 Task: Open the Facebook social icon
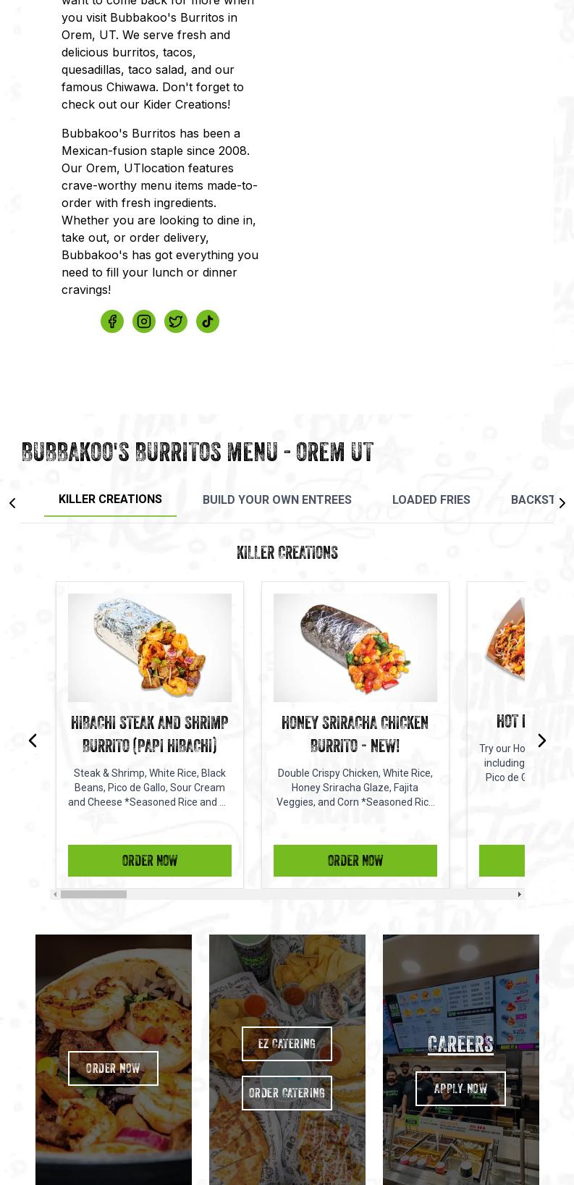tap(112, 321)
